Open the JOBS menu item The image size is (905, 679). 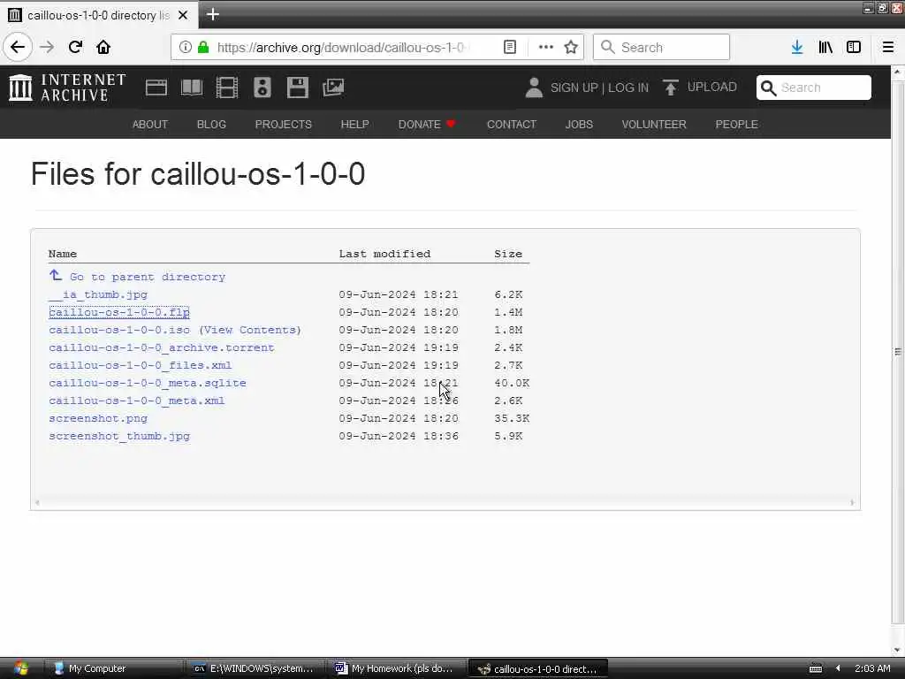tap(579, 124)
